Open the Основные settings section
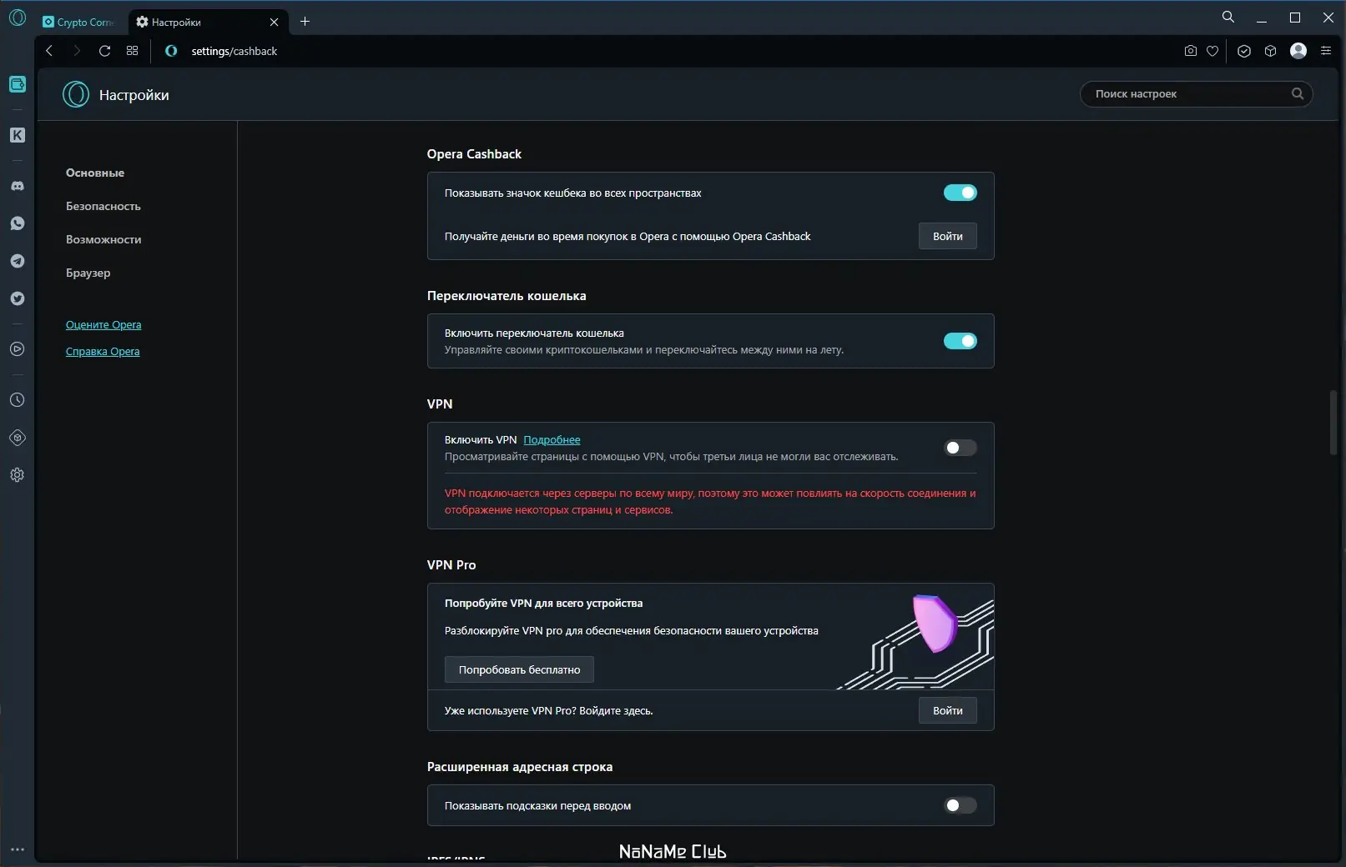 95,173
